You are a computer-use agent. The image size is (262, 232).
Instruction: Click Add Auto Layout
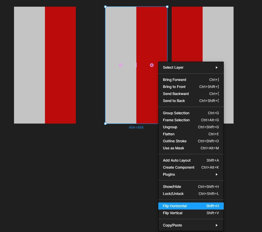(x=191, y=160)
